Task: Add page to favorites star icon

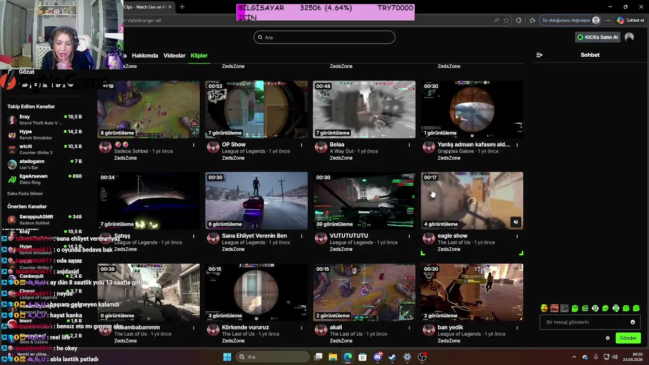Action: click(x=506, y=20)
